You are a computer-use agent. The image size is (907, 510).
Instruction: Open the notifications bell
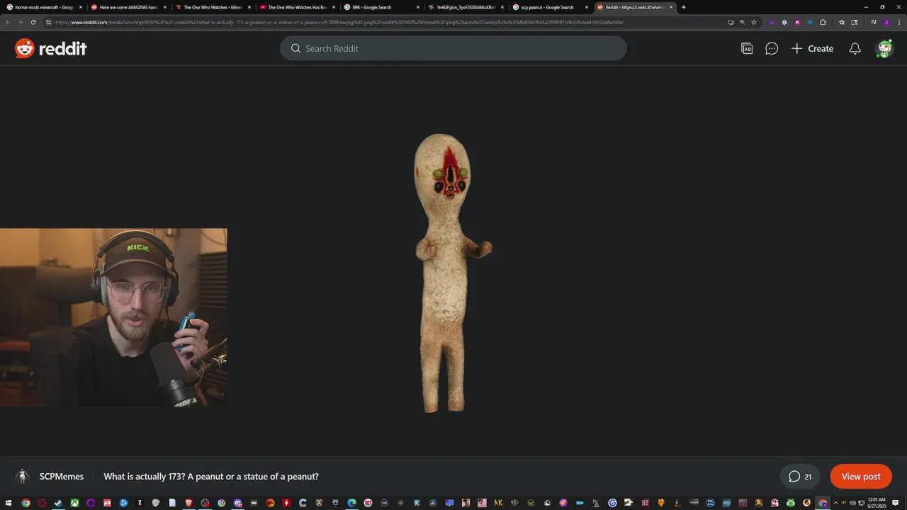coord(855,48)
